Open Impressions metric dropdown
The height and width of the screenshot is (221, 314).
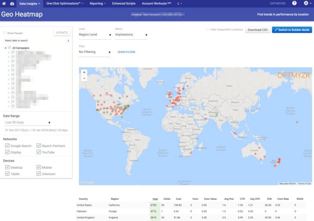(x=131, y=35)
